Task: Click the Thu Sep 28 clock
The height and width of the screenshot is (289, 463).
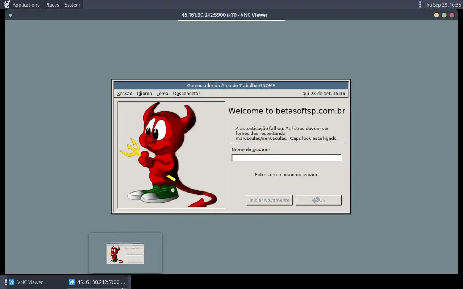Action: [442, 5]
